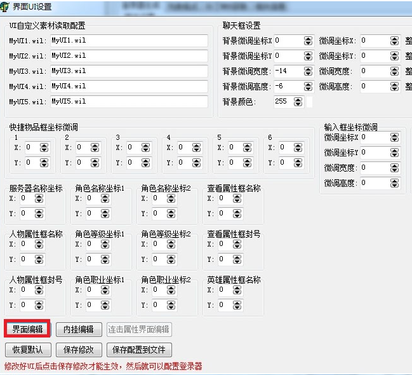412x375 pixels.
Task: Increase 背景微调宽度 using its up arrow
Action: tap(308, 68)
